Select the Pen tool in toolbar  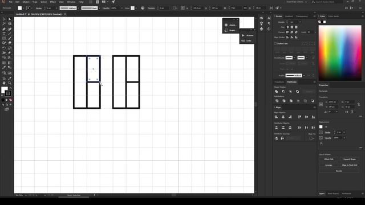[x=4, y=29]
